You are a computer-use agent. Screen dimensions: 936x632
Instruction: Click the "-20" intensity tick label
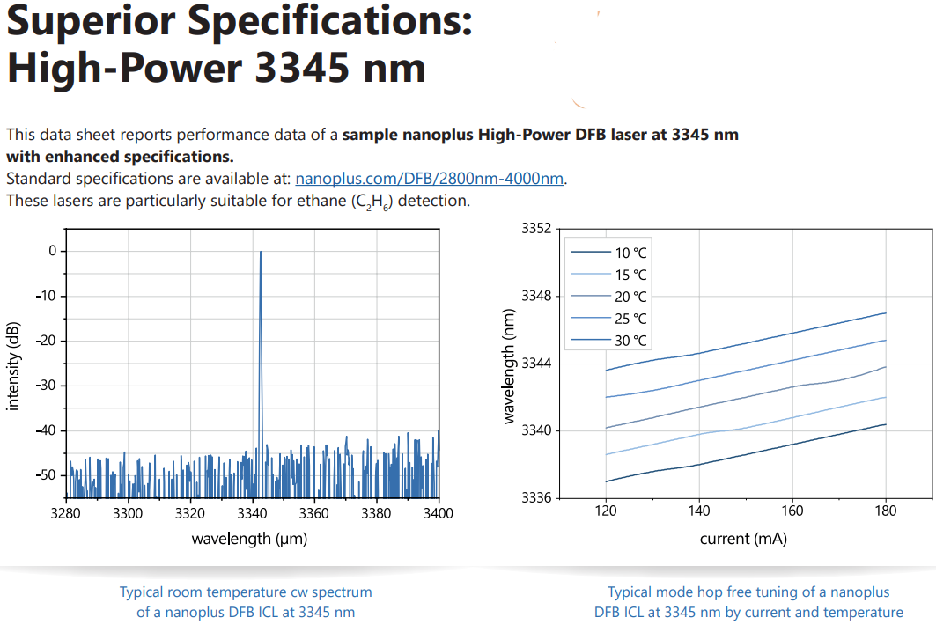[x=47, y=341]
